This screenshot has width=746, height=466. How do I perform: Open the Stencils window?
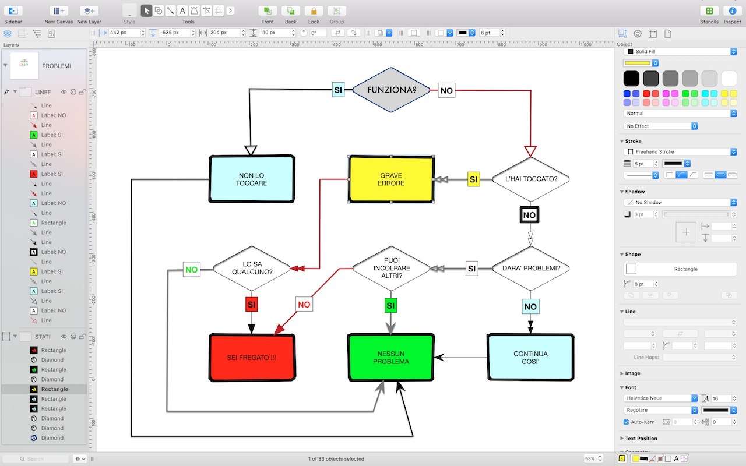coord(709,10)
